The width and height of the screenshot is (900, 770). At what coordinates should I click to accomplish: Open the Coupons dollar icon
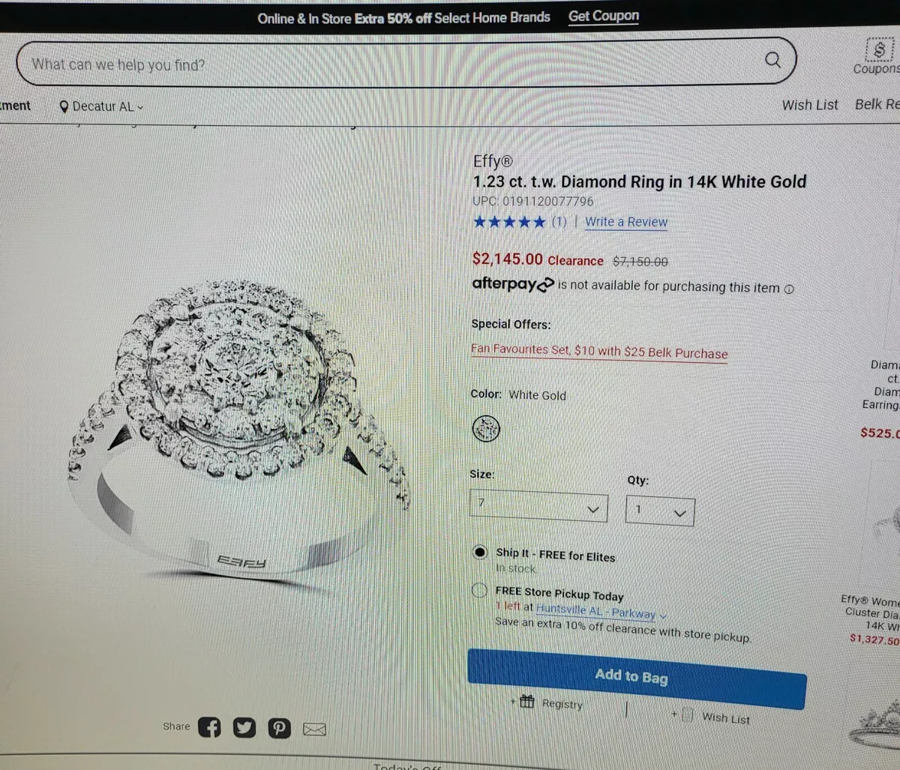tap(879, 50)
